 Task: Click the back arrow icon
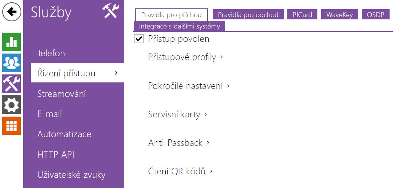(x=12, y=12)
